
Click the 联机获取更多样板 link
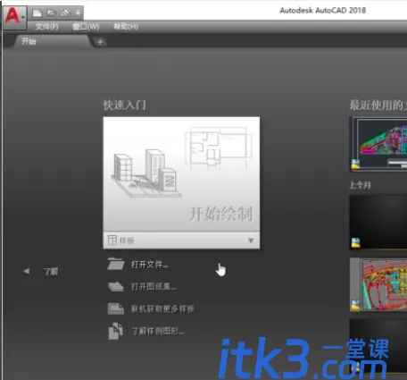pos(163,309)
